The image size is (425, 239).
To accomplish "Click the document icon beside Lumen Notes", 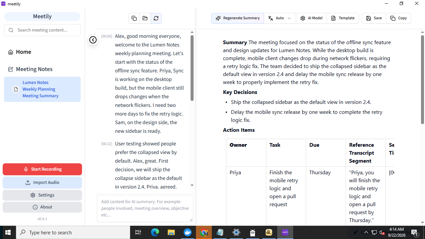I will point(16,89).
